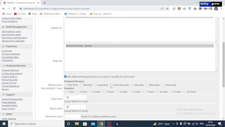Reload the page with the refresh icon
This screenshot has width=225, height=127.
[14, 8]
